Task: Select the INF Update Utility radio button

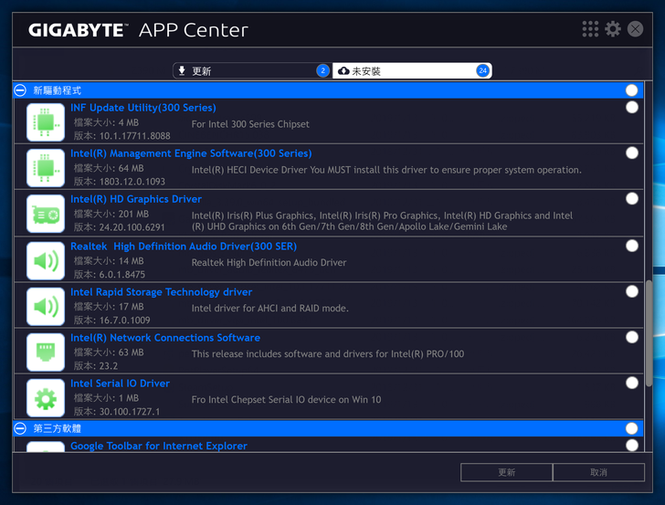Action: point(632,108)
